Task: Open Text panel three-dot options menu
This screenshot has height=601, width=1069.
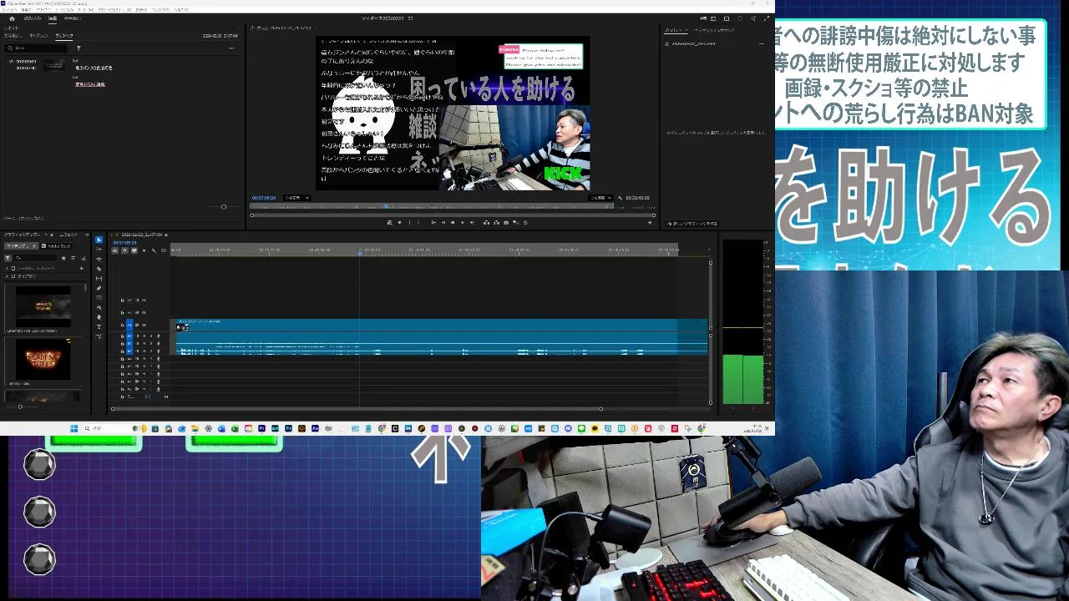Action: pos(231,48)
